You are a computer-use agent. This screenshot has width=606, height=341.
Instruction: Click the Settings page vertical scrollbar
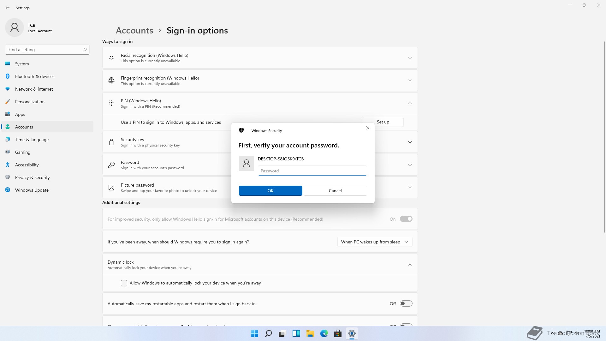[x=604, y=137]
